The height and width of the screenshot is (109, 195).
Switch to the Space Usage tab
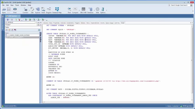click(x=109, y=23)
